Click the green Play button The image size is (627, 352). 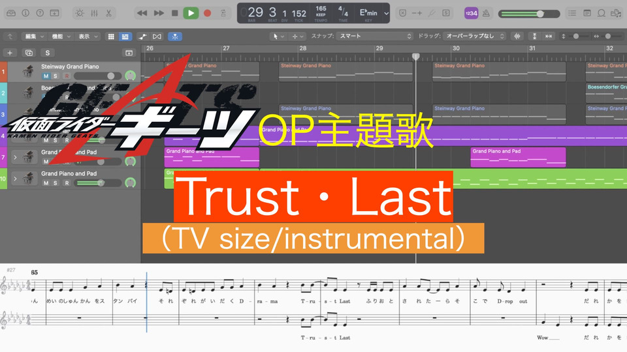pyautogui.click(x=191, y=13)
